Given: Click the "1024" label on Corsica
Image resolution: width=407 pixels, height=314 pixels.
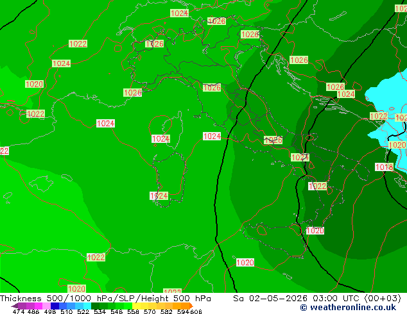Looking at the screenshot, I should 160,139.
